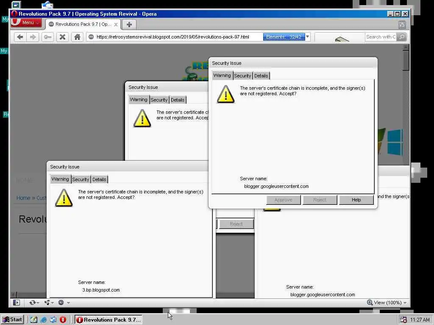The width and height of the screenshot is (434, 325).
Task: Switch to Security tab in blogger.googleusercontent dialog
Action: (x=242, y=76)
